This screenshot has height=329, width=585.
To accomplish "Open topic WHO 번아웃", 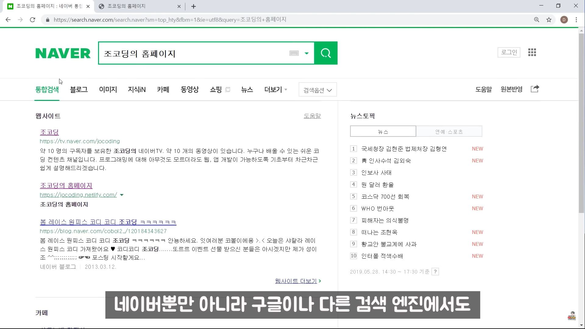I will [x=378, y=208].
